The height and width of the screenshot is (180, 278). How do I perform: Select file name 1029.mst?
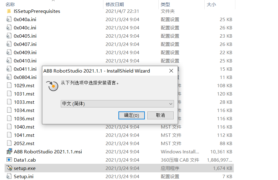point(24,86)
